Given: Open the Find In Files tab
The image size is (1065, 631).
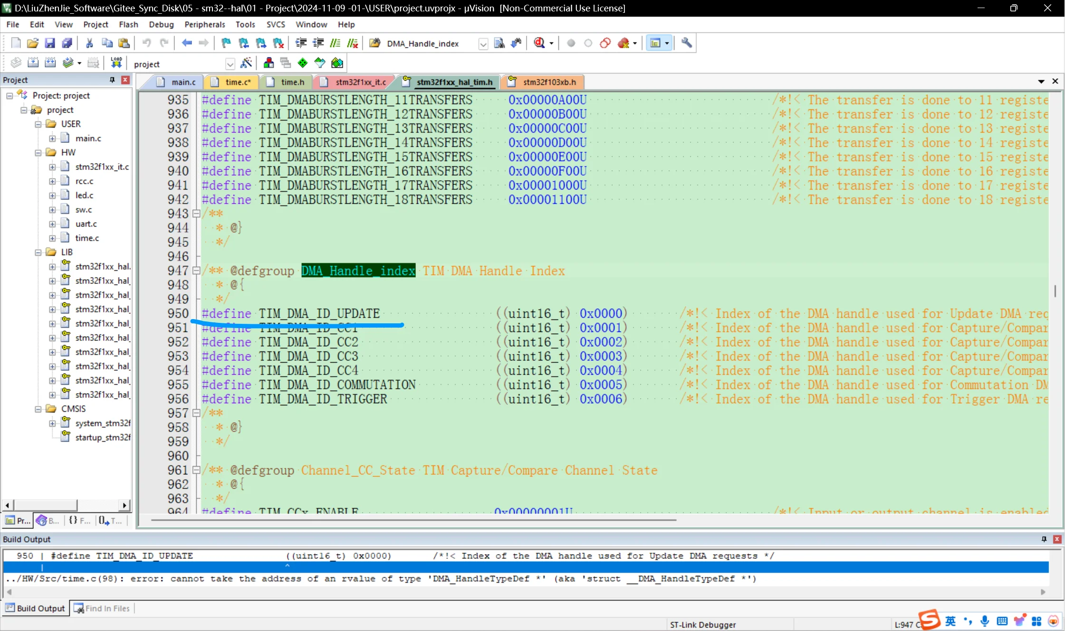Looking at the screenshot, I should (x=102, y=608).
